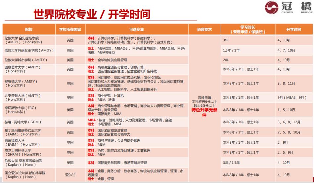The image size is (314, 183).
Task: Click 伦敦大学 金史密斯学院 school cell
Action: tap(29, 40)
